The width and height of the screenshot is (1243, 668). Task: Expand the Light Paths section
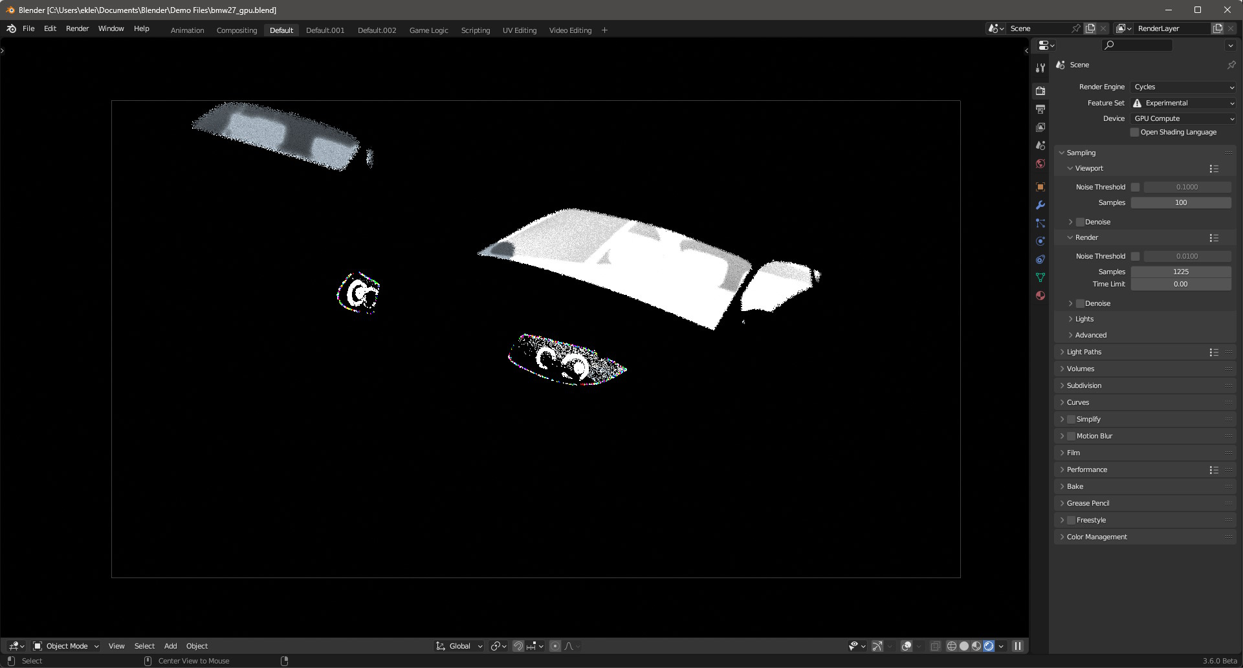(1083, 352)
